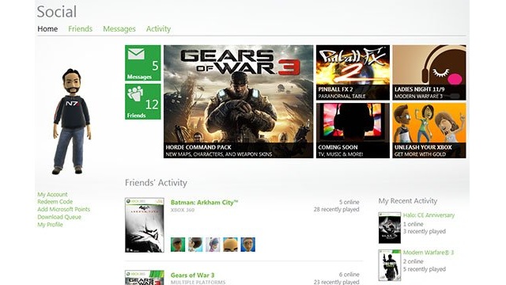Click third friend avatar under Batman: Arkham City

point(213,245)
